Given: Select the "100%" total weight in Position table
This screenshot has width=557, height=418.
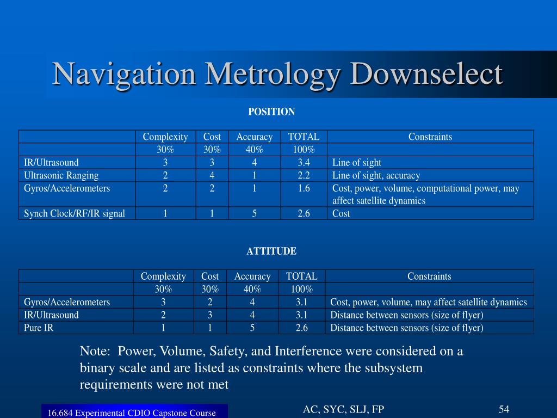Looking at the screenshot, I should tap(304, 150).
